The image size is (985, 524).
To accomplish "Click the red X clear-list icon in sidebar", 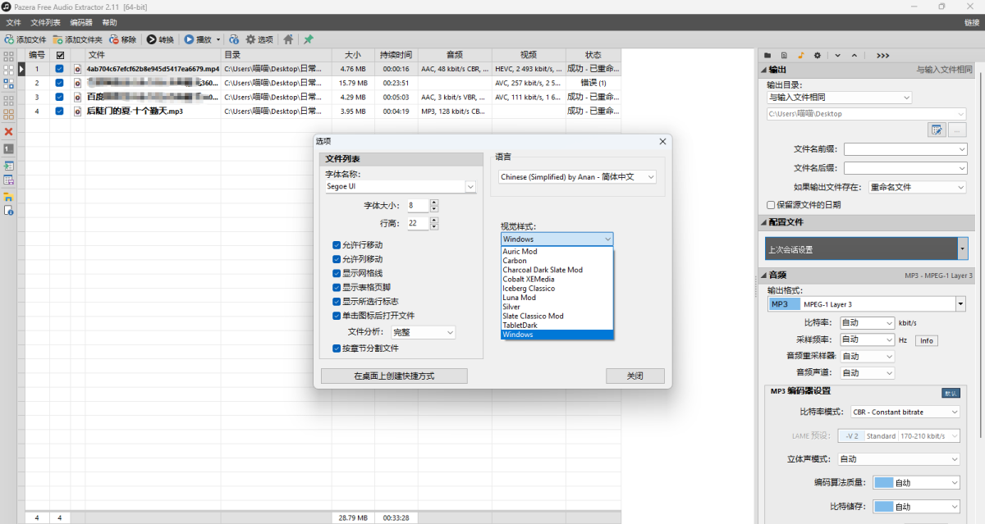I will click(x=9, y=132).
